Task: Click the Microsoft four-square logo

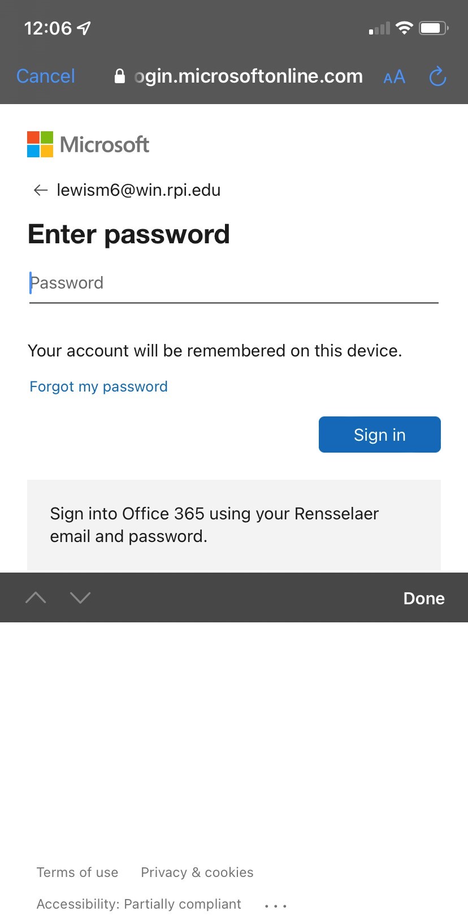Action: (40, 144)
